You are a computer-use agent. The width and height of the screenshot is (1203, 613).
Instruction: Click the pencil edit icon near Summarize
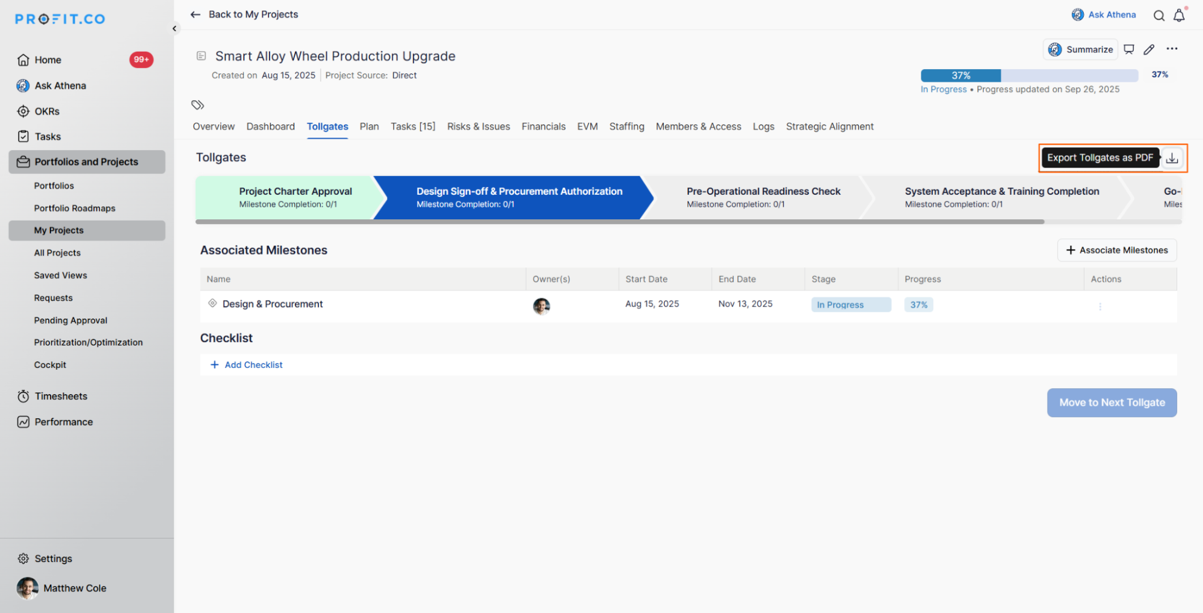click(x=1149, y=49)
